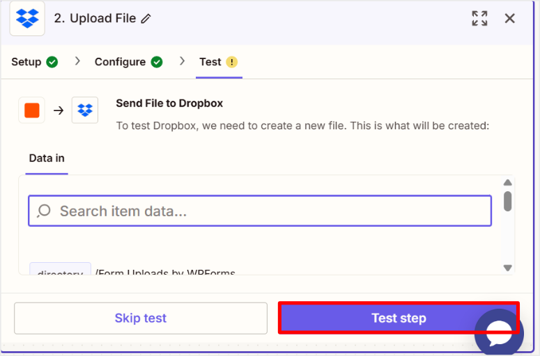This screenshot has height=356, width=540.
Task: Click the magnifier icon in the search field
Action: pos(44,211)
